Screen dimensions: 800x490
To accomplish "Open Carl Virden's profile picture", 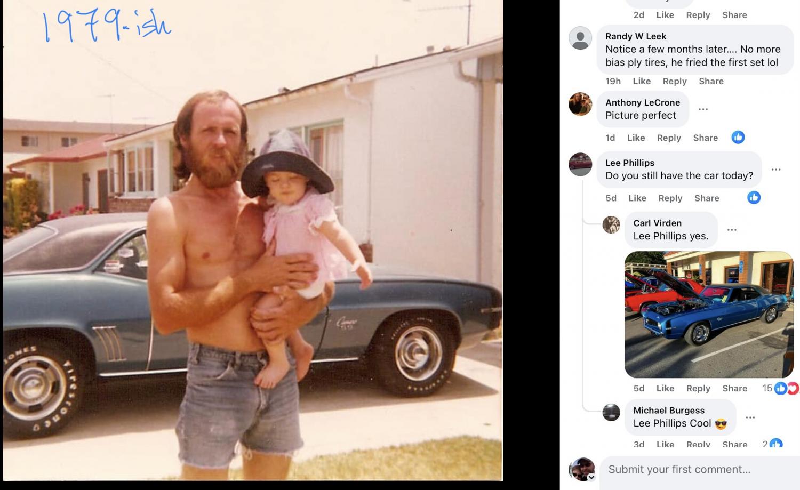I will (x=611, y=224).
